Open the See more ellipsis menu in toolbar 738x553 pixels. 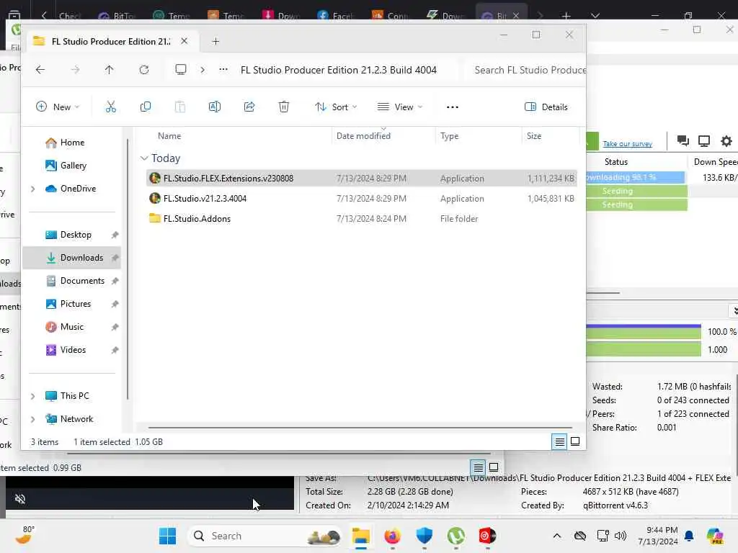coord(453,107)
